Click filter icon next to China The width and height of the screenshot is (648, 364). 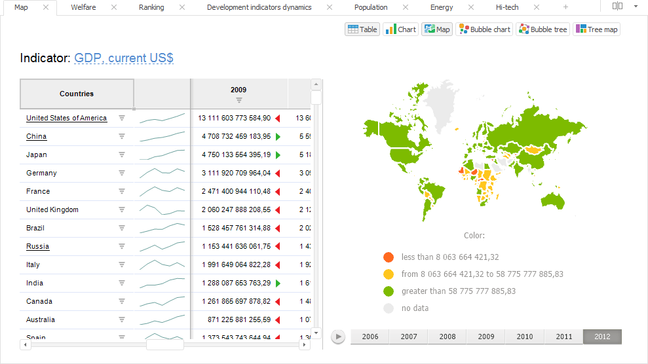[122, 136]
